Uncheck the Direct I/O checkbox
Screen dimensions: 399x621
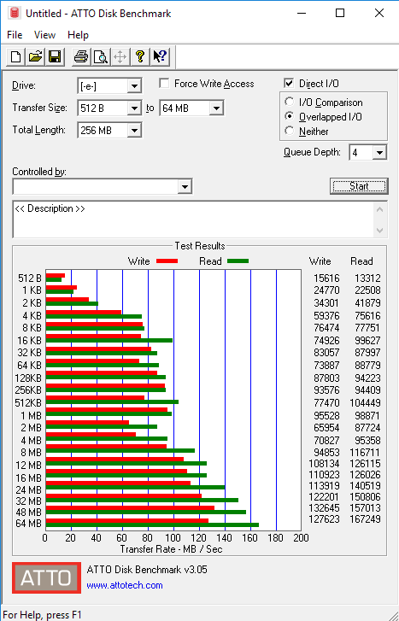289,84
